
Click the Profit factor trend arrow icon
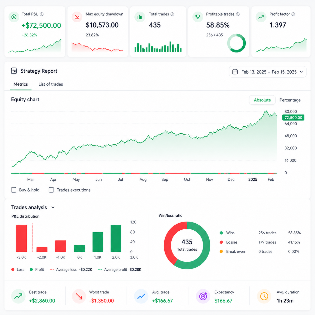tap(261, 17)
